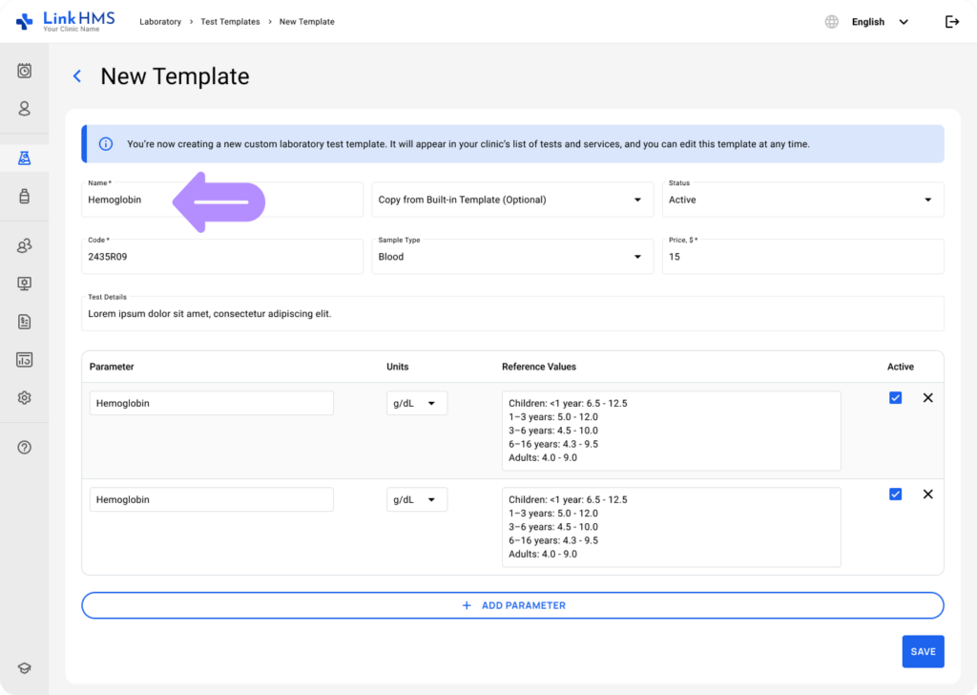This screenshot has width=977, height=695.
Task: Open the telemedicine monitor sidebar icon
Action: click(24, 284)
